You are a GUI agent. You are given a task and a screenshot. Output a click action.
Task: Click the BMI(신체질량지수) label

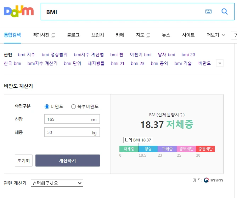(167, 115)
